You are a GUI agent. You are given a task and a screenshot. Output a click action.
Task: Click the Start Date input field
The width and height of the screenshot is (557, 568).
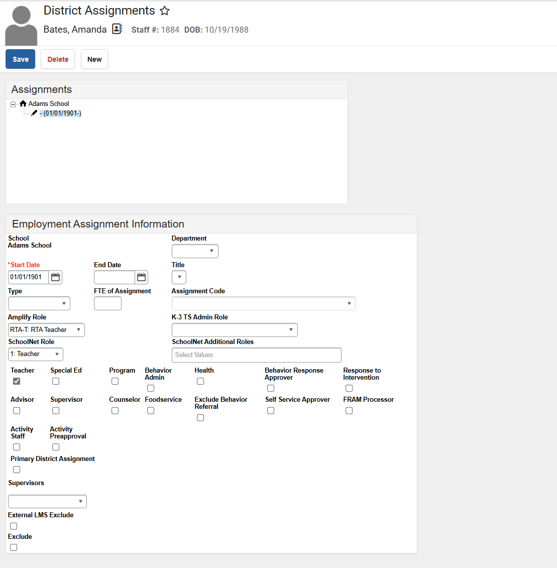(x=28, y=277)
